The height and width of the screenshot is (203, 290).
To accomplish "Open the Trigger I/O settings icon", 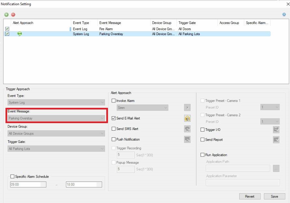I will (x=276, y=130).
